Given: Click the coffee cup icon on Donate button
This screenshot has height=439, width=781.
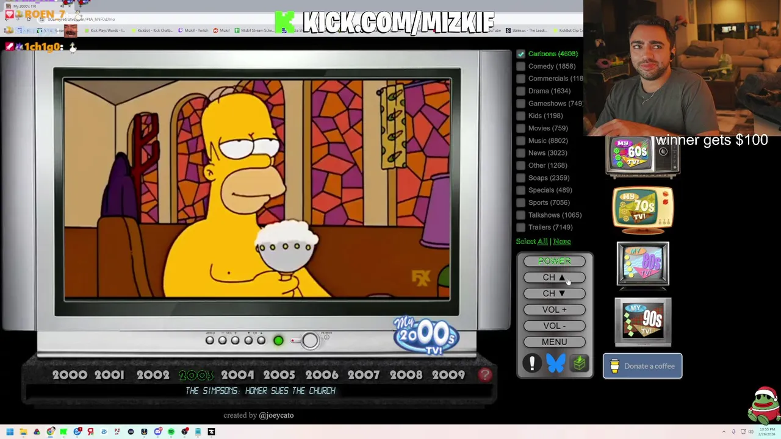Looking at the screenshot, I should point(614,366).
